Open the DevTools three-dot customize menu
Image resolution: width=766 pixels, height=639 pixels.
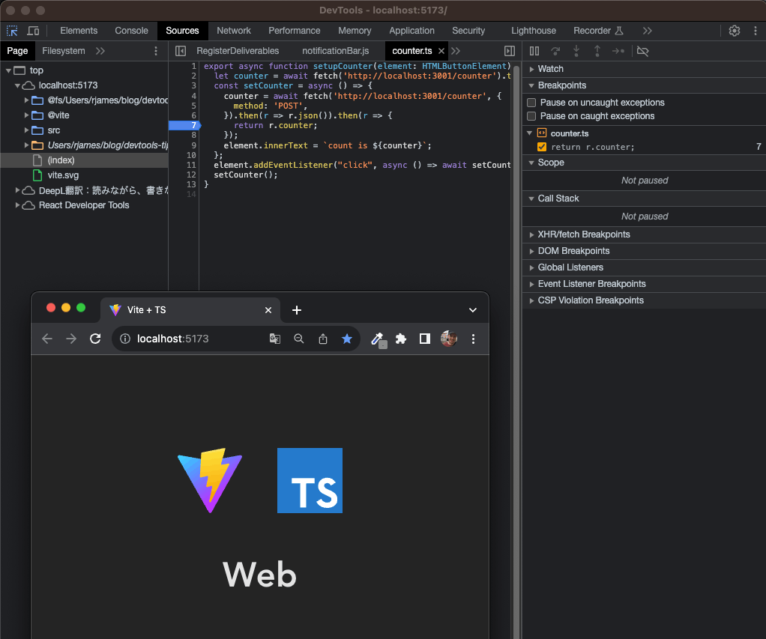756,31
